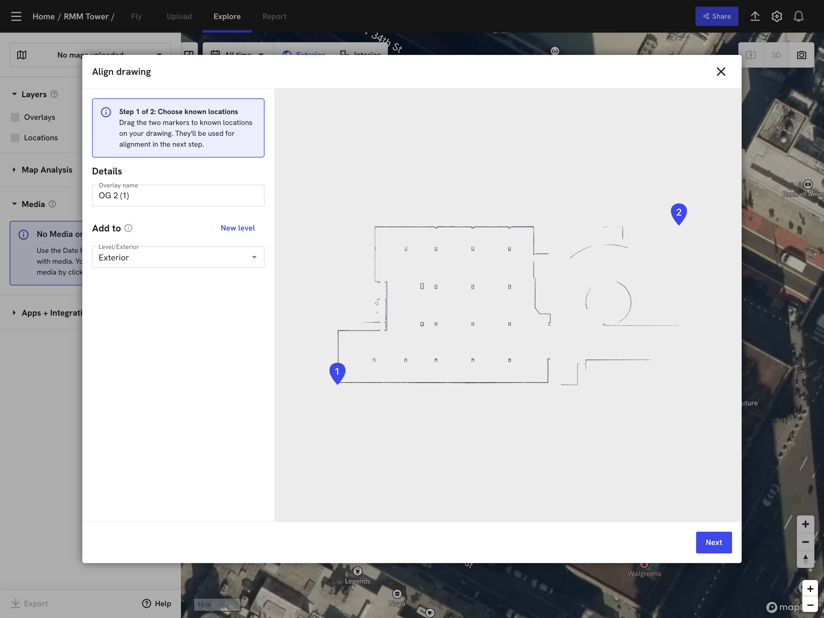
Task: Click the New level link
Action: (237, 228)
